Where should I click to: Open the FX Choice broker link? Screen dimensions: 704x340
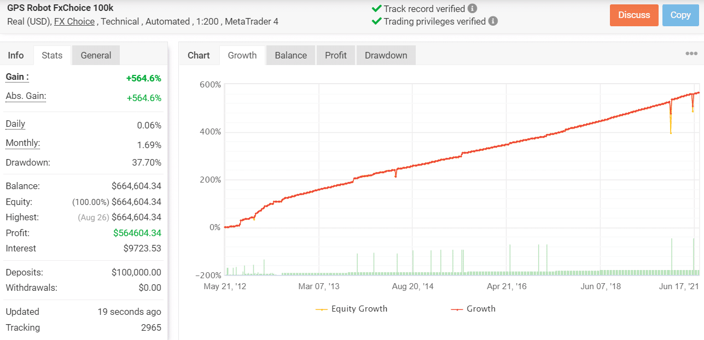[74, 21]
